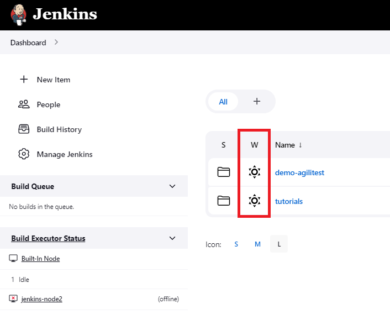
Task: Click the demo-agilitest folder icon
Action: point(224,172)
